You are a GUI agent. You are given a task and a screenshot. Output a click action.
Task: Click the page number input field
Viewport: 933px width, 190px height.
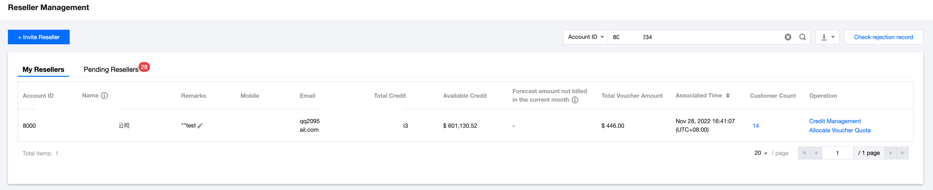[x=837, y=153]
